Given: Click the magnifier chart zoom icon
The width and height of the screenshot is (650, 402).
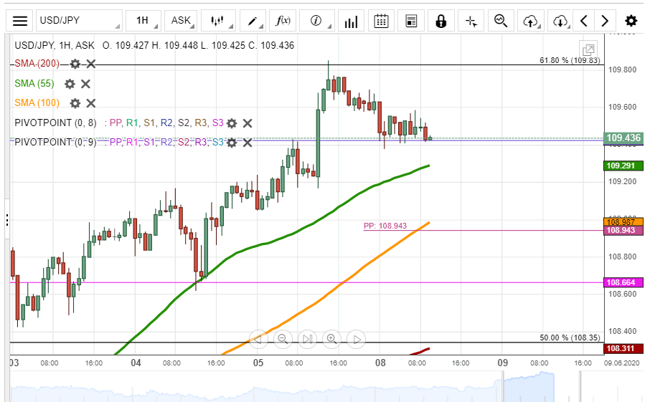Looking at the screenshot, I should [501, 21].
